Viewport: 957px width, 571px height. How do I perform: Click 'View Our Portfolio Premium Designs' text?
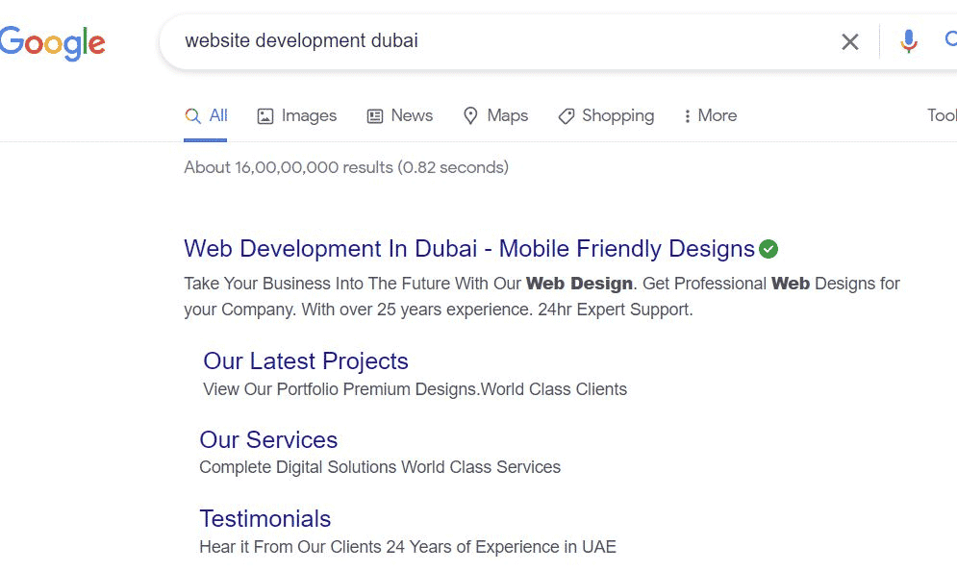pos(416,389)
